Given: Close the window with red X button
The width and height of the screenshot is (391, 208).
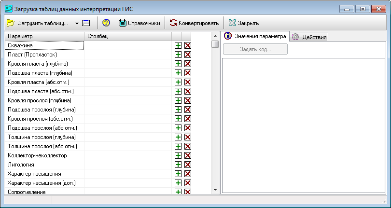Looking at the screenshot, I should [x=379, y=9].
